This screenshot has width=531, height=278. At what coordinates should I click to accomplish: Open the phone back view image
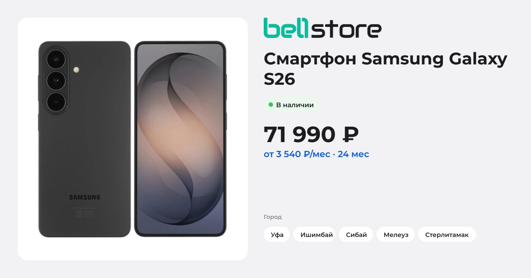(x=85, y=139)
